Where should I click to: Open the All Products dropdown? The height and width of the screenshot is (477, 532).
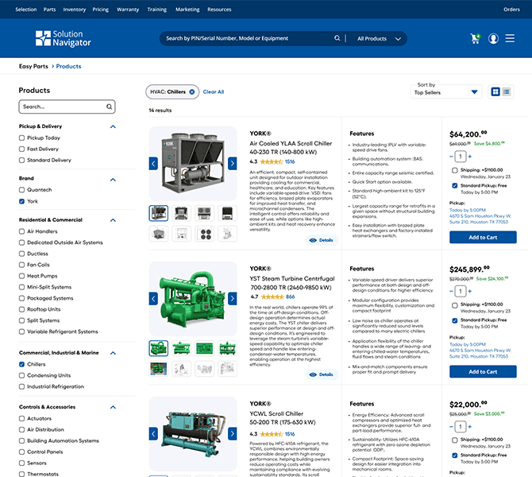pyautogui.click(x=379, y=39)
